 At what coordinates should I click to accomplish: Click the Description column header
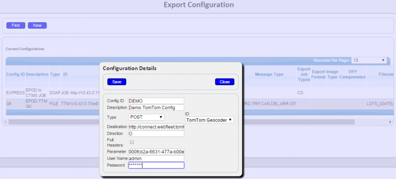pos(37,74)
